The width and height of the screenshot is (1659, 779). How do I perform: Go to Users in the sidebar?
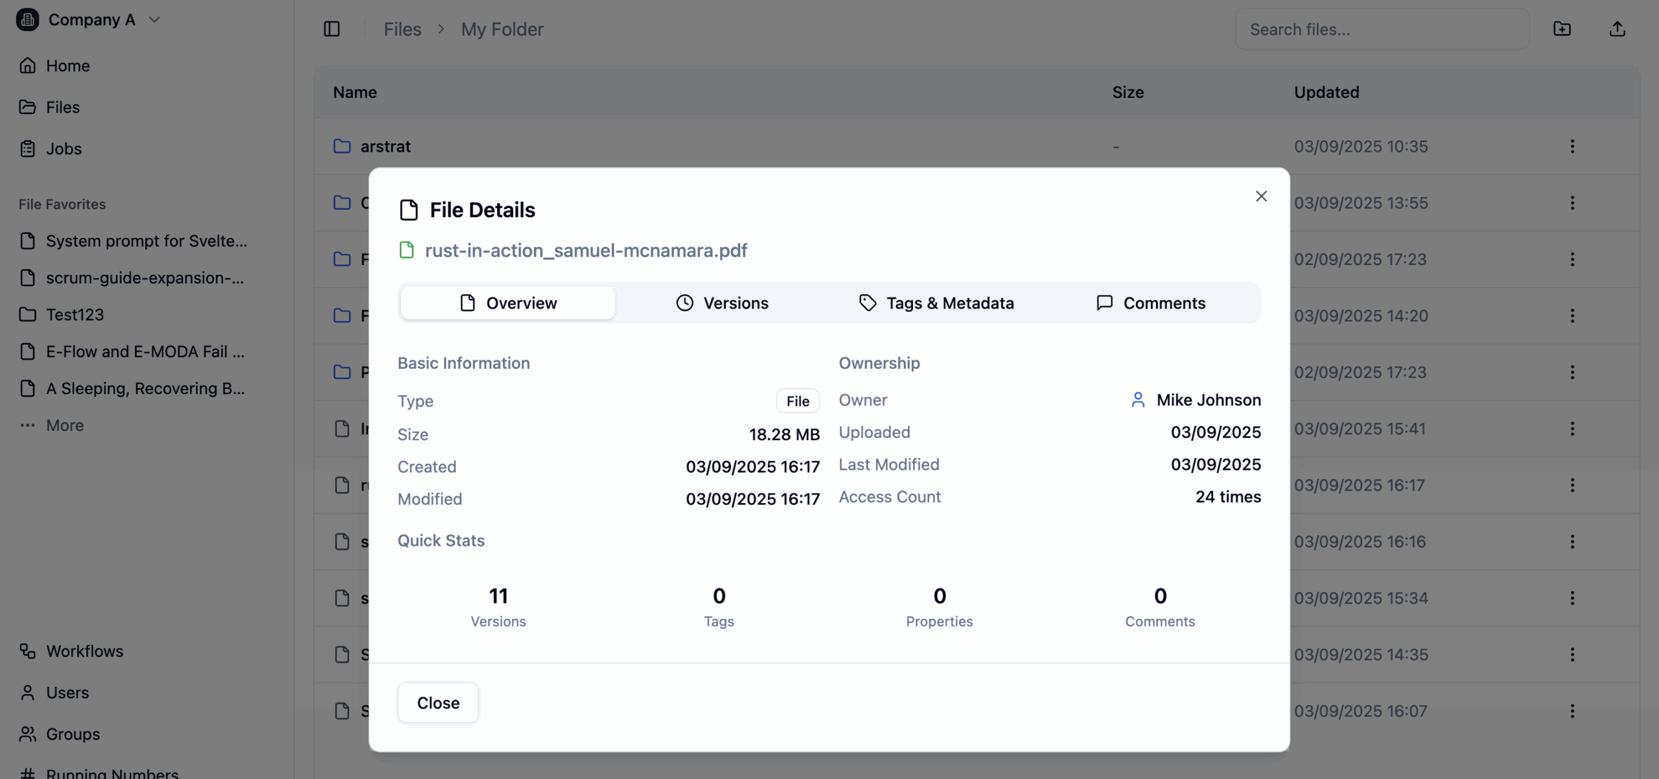67,692
